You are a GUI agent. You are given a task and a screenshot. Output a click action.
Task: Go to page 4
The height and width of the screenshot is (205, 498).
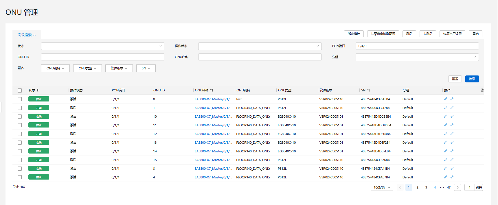point(435,187)
